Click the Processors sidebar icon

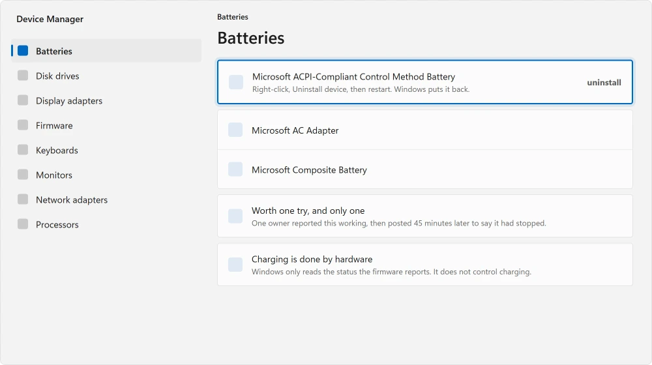tap(23, 224)
